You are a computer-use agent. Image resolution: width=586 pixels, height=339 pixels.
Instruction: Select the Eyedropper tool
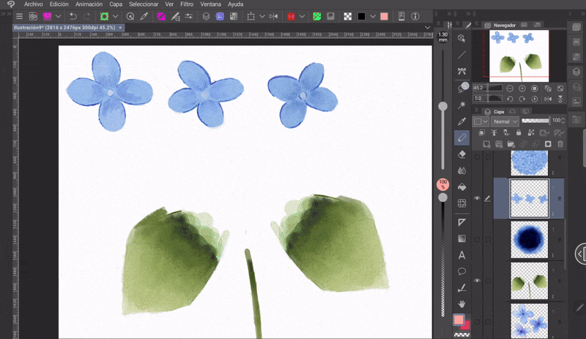[462, 121]
